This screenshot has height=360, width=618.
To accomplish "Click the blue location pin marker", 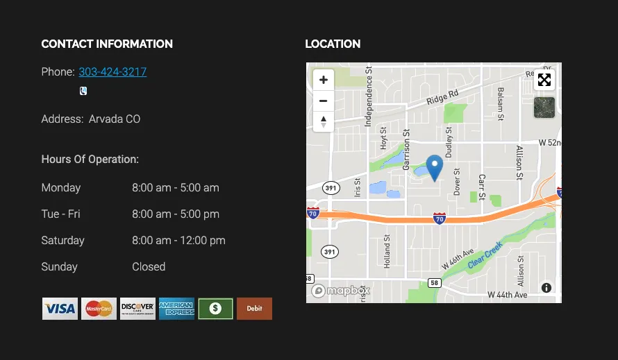I will (434, 167).
